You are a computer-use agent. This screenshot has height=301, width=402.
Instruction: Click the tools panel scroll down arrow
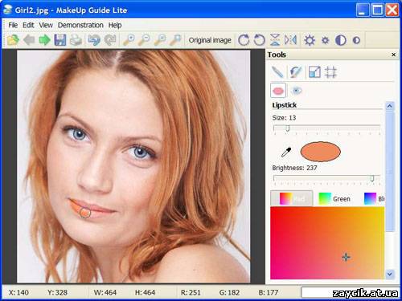point(389,274)
